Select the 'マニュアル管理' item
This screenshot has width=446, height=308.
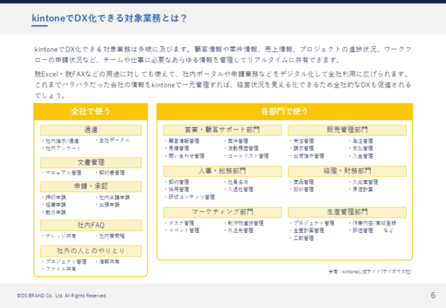[x=63, y=172]
